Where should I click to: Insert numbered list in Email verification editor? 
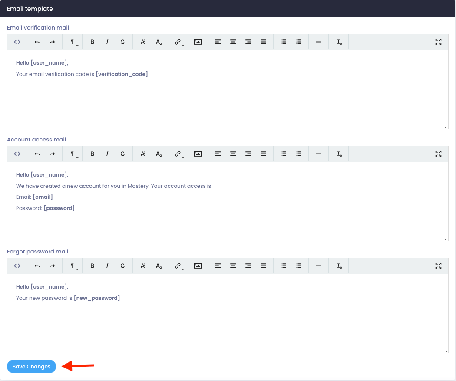click(298, 42)
